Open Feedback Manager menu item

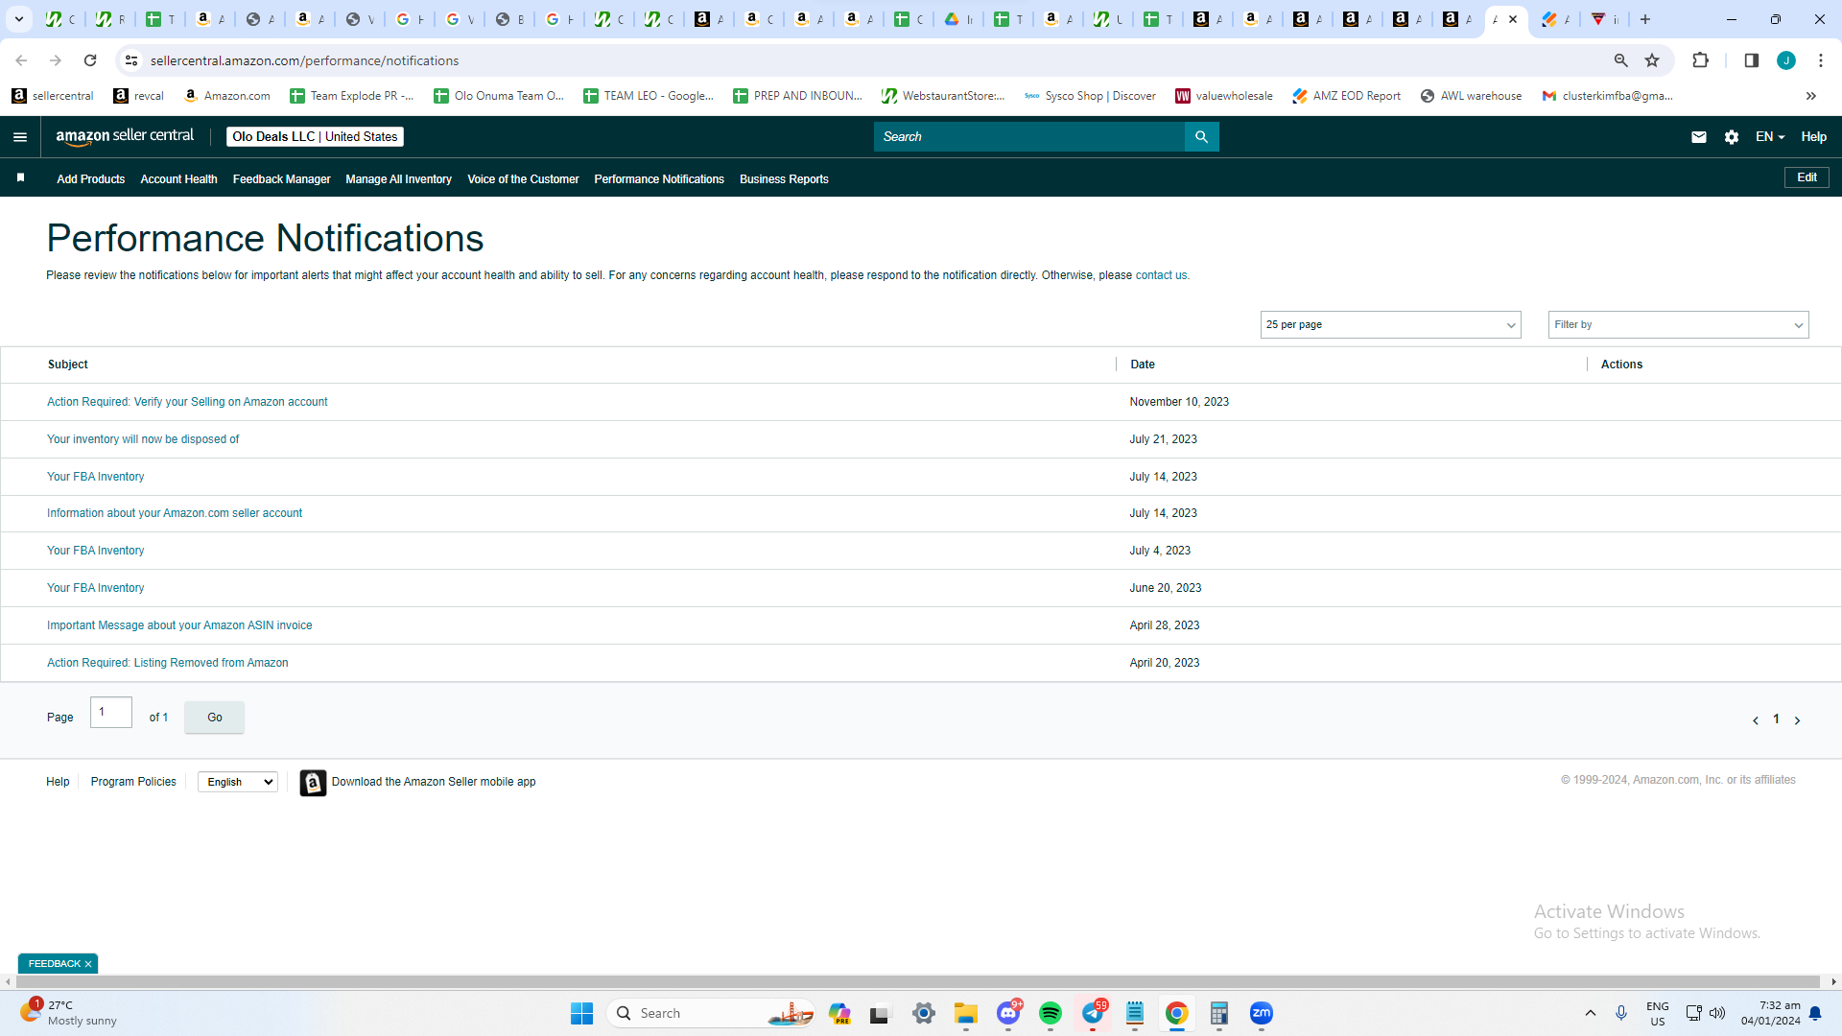[281, 179]
